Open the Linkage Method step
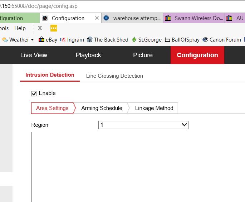245x202 pixels. tap(154, 108)
